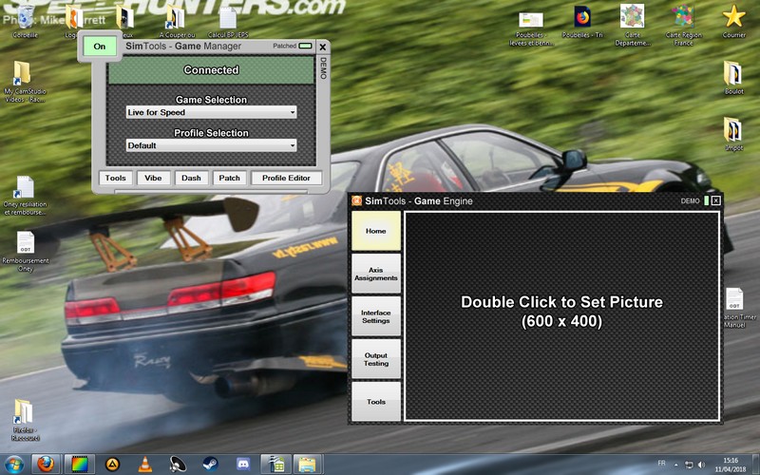760x475 pixels.
Task: Click the FR language indicator
Action: pyautogui.click(x=661, y=464)
